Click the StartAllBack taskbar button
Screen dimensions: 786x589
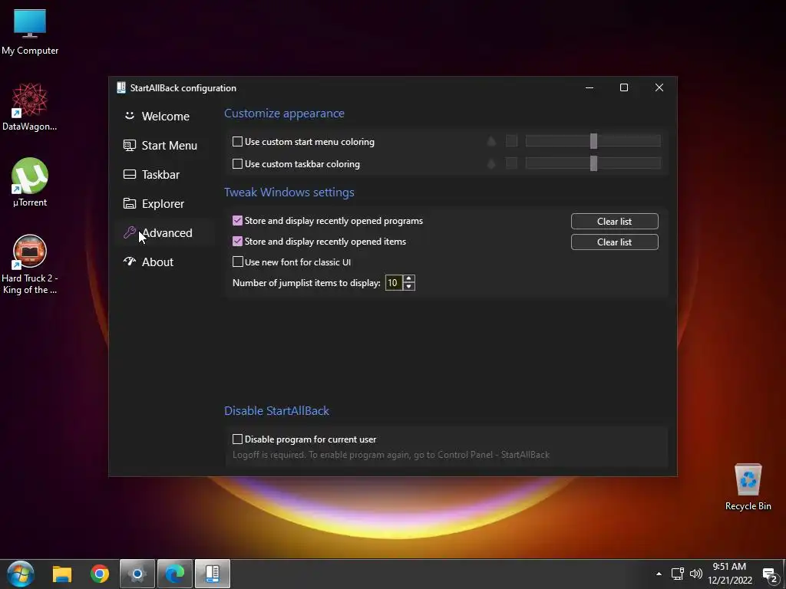[213, 574]
